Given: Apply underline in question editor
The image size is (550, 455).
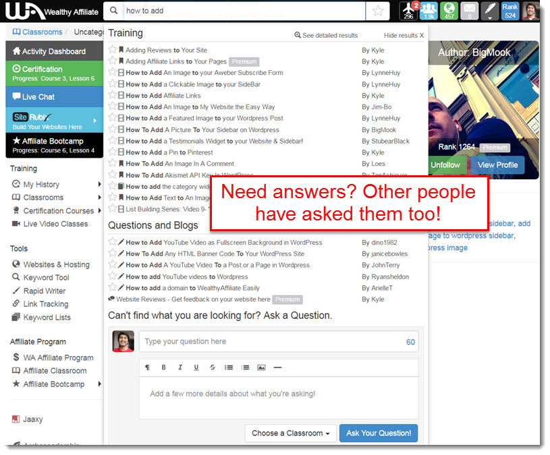Looking at the screenshot, I should tap(196, 367).
